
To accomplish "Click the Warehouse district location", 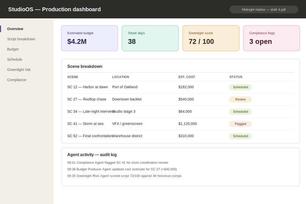I will [x=127, y=136].
